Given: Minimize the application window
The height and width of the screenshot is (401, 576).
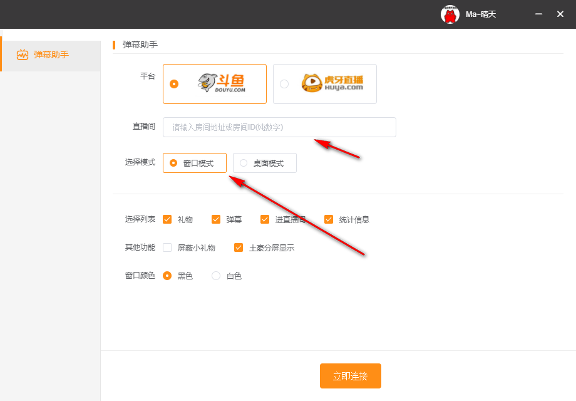Looking at the screenshot, I should (538, 14).
